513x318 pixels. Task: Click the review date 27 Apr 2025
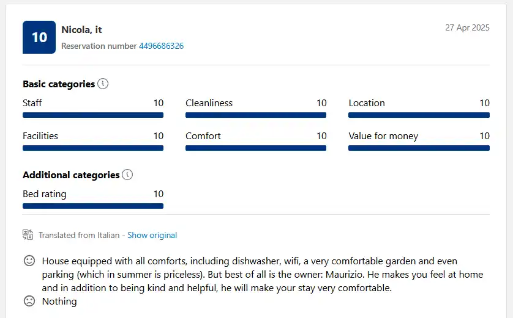pyautogui.click(x=467, y=27)
